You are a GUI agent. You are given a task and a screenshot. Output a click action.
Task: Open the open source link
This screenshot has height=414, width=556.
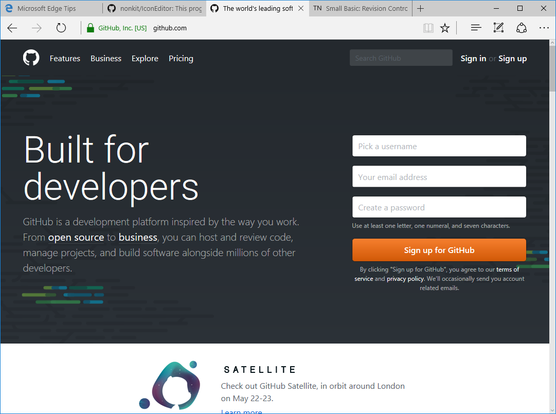[76, 238]
